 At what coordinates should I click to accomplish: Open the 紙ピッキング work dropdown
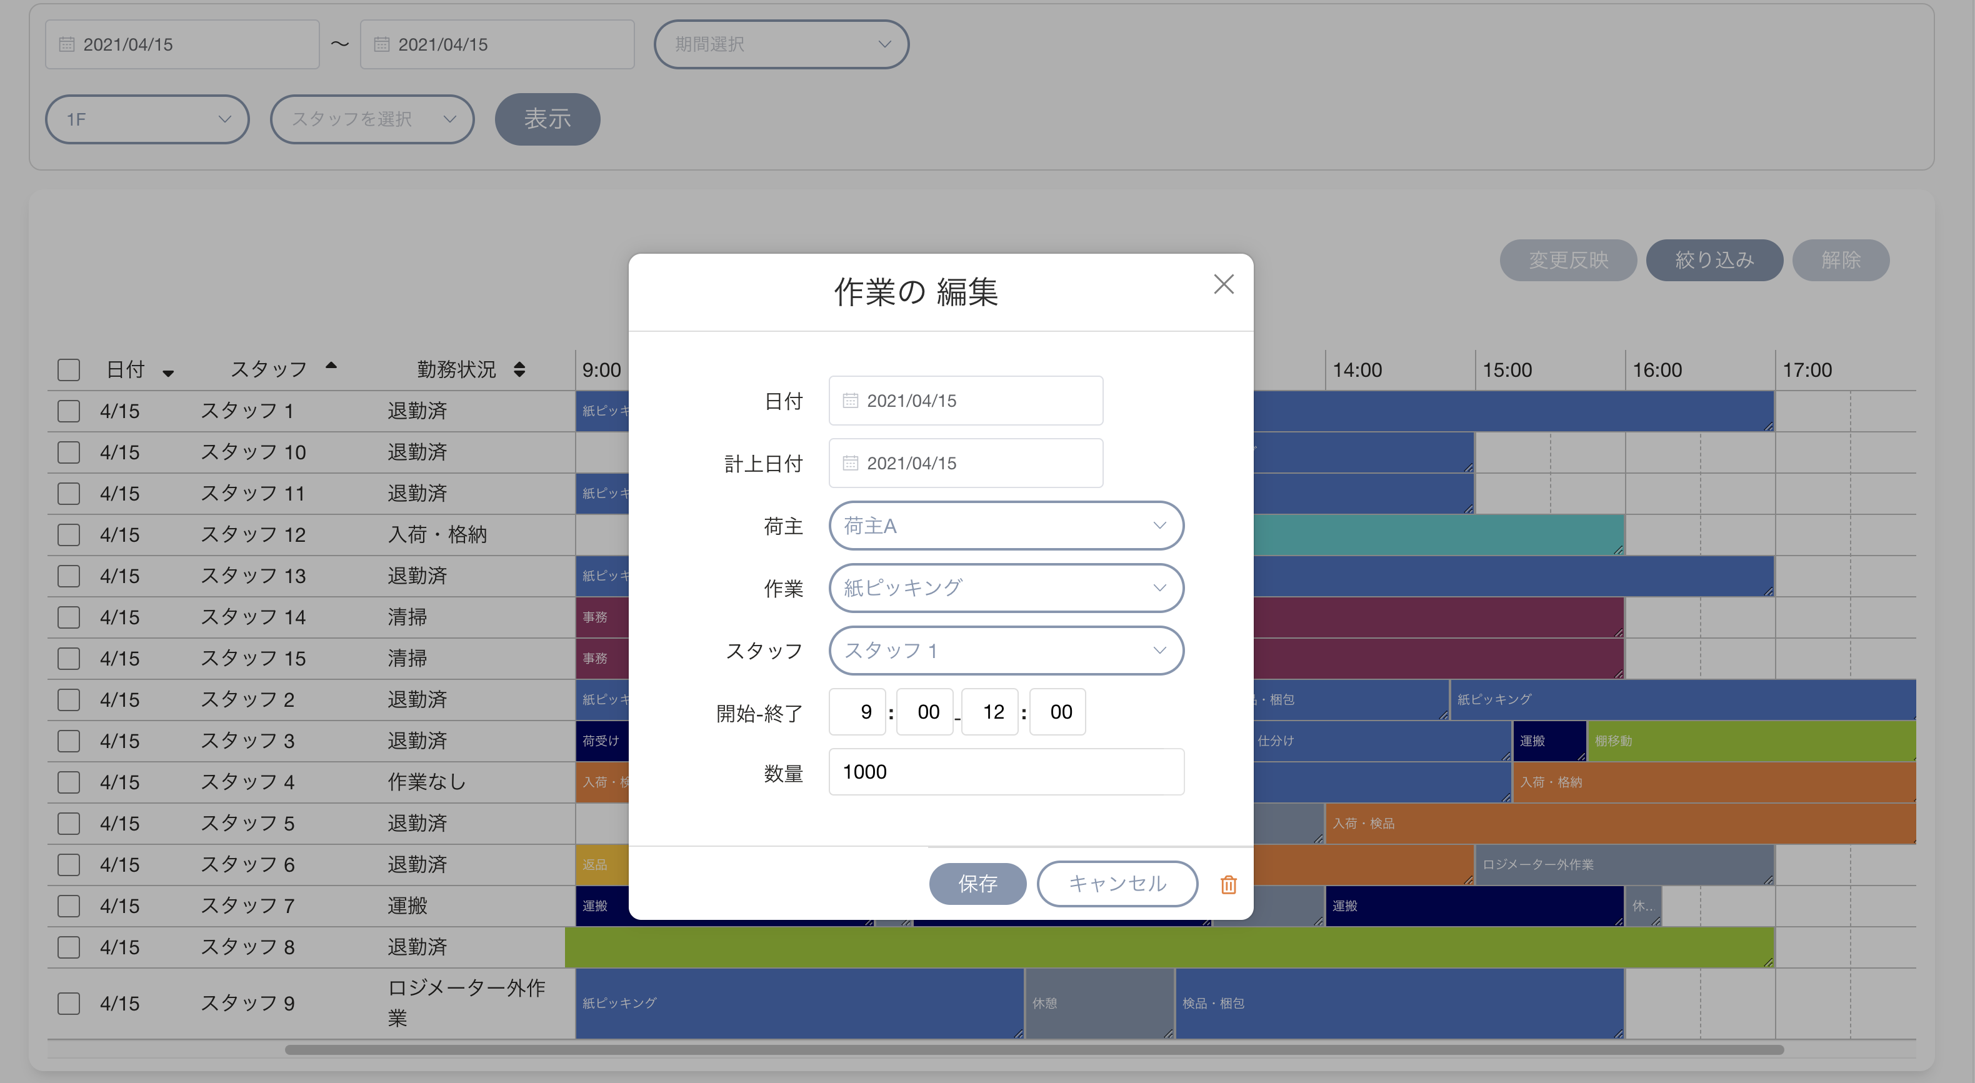(x=1006, y=588)
